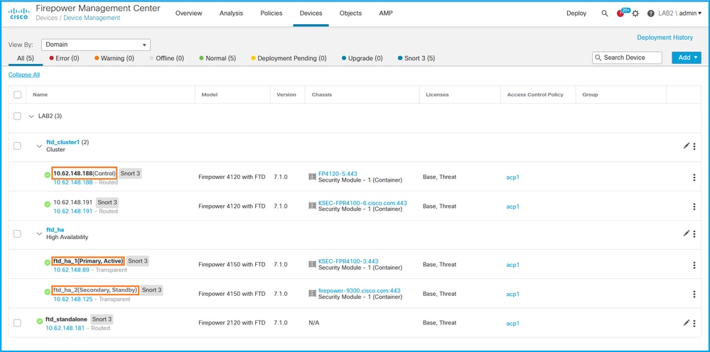
Task: Open Device Management breadcrumb link
Action: (x=92, y=18)
